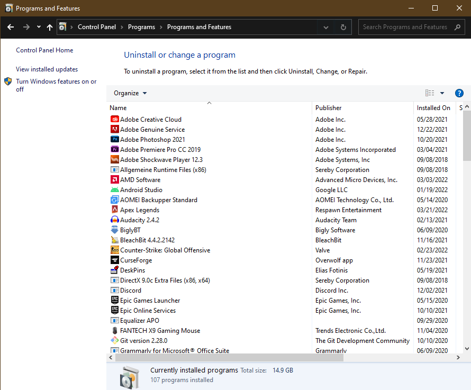471x390 pixels.
Task: Click the Audacity 2.4.2 headphones icon
Action: (114, 220)
